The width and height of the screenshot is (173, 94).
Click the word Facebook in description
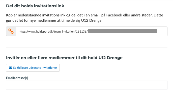(114, 15)
